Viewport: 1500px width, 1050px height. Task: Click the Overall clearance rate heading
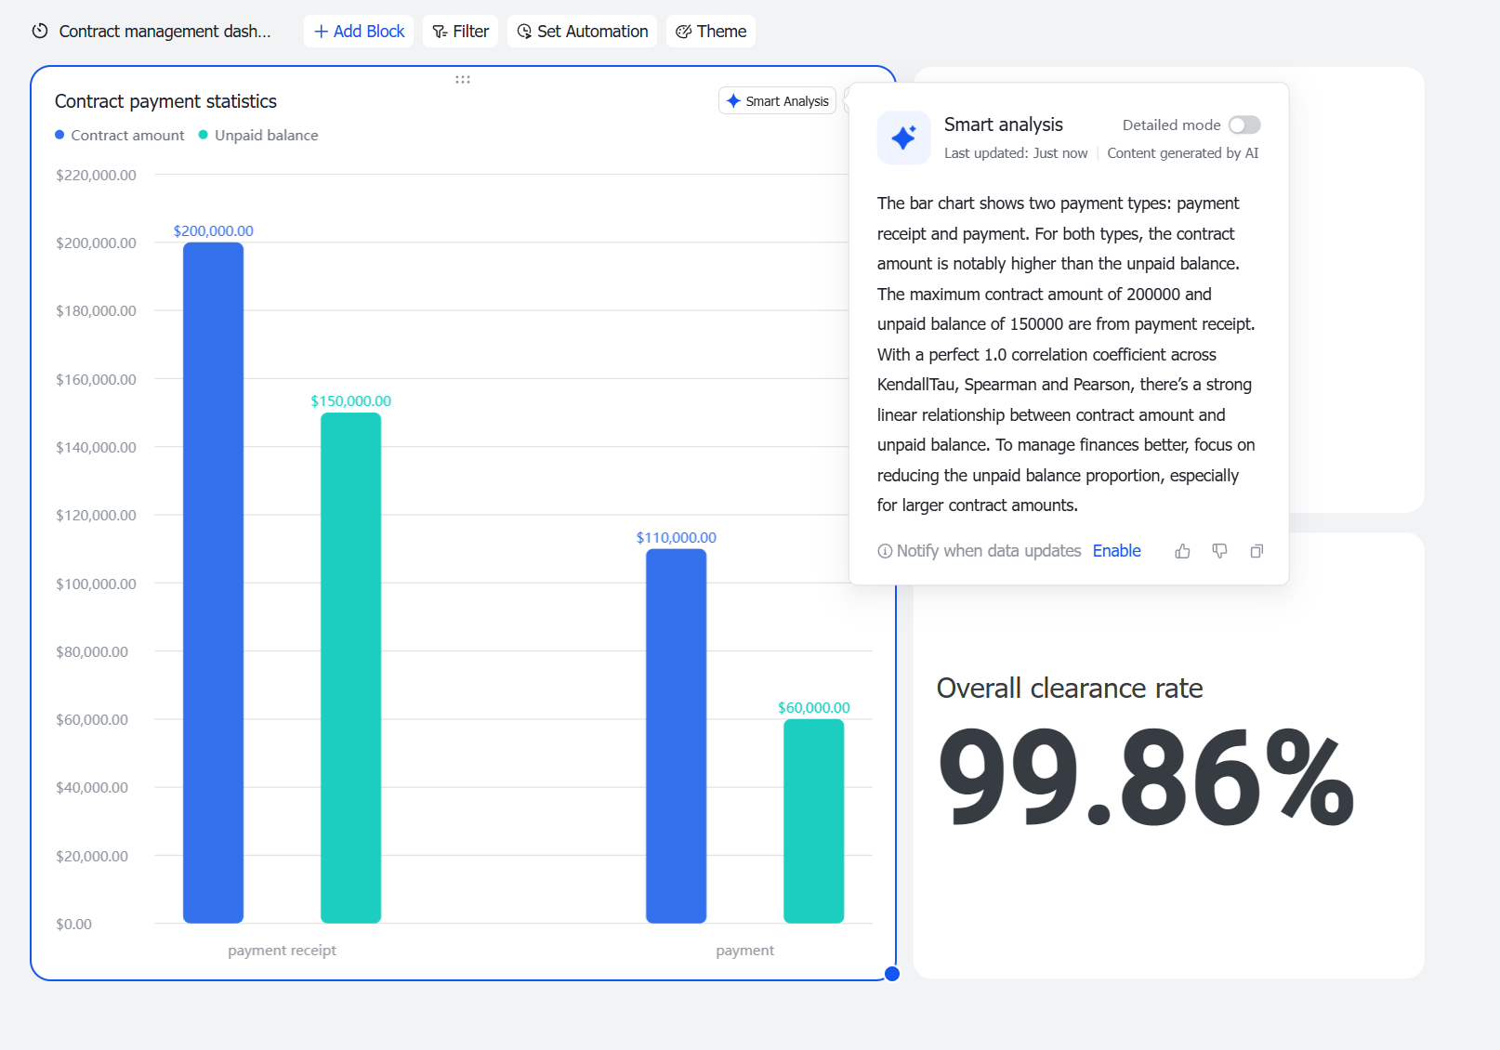1070,689
